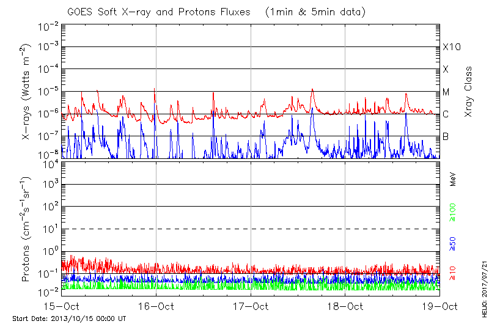Select the red ≥10 MeV legend label
This screenshot has height=324, width=489.
point(453,272)
